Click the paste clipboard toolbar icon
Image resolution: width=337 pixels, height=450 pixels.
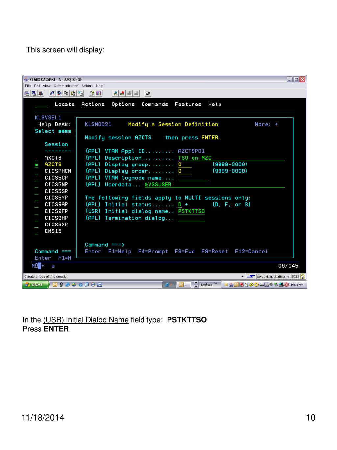coord(73,94)
